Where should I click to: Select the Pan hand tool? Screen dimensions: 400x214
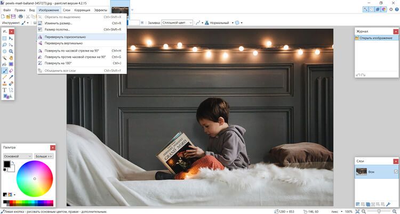pos(11,57)
